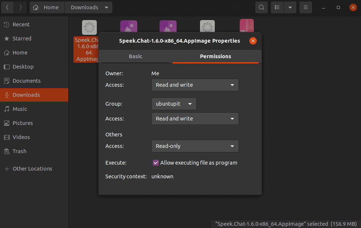Toggle Allow executing file as program

[x=156, y=163]
